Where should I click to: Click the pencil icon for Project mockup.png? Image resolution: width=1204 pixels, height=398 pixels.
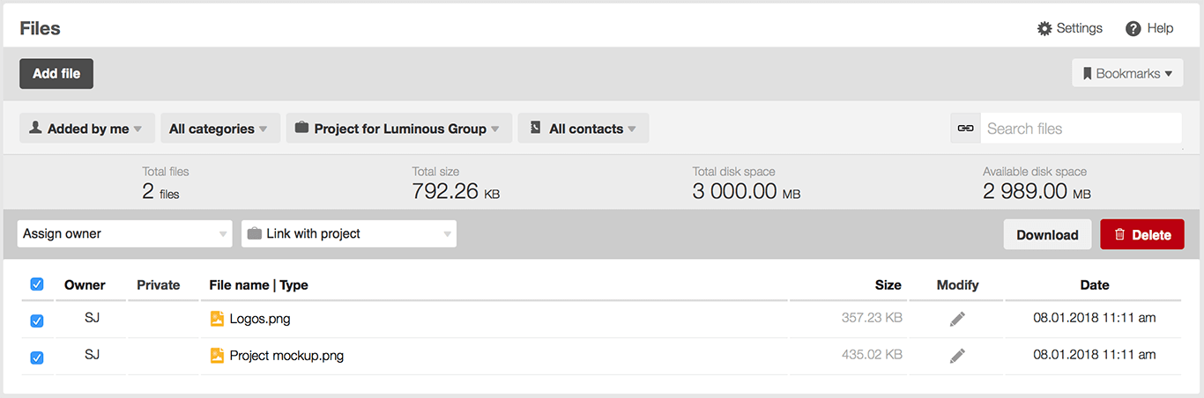957,356
